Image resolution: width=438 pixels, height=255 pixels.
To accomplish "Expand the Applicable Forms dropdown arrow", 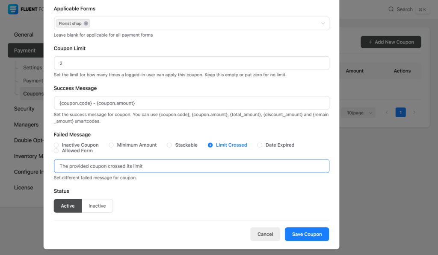I will click(x=323, y=23).
